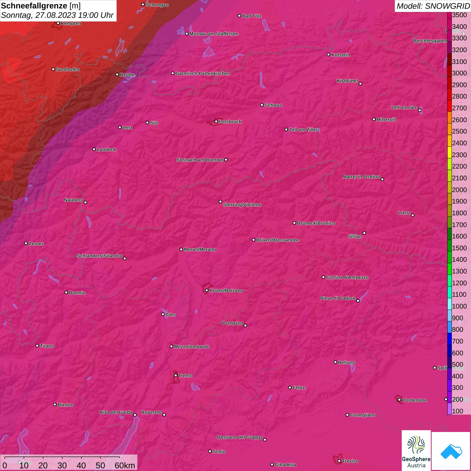
Task: Click the blue avalanche service logo
Action: [x=451, y=451]
